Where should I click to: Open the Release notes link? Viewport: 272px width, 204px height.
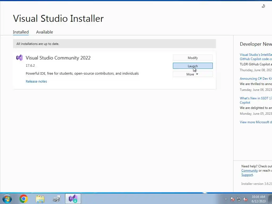36,81
